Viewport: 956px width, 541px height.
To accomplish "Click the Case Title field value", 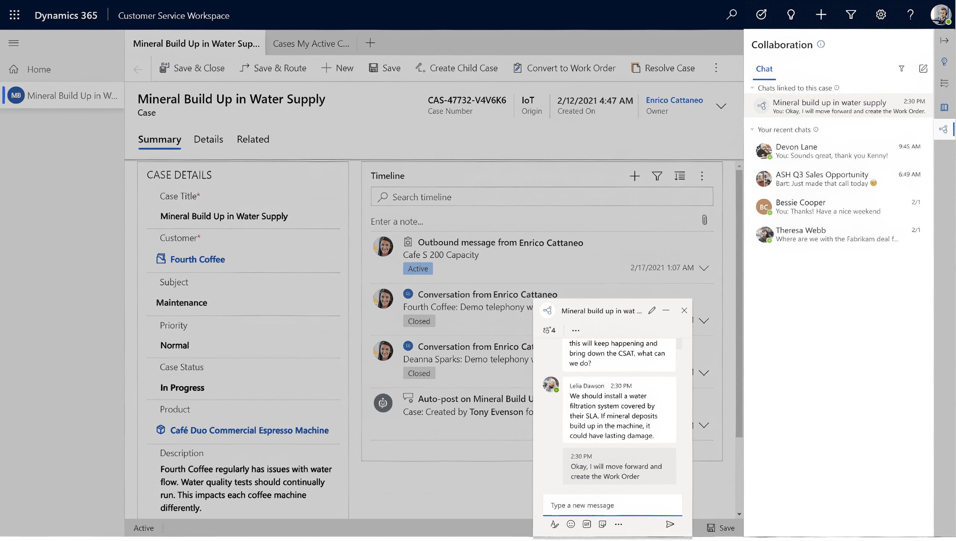I will point(224,216).
